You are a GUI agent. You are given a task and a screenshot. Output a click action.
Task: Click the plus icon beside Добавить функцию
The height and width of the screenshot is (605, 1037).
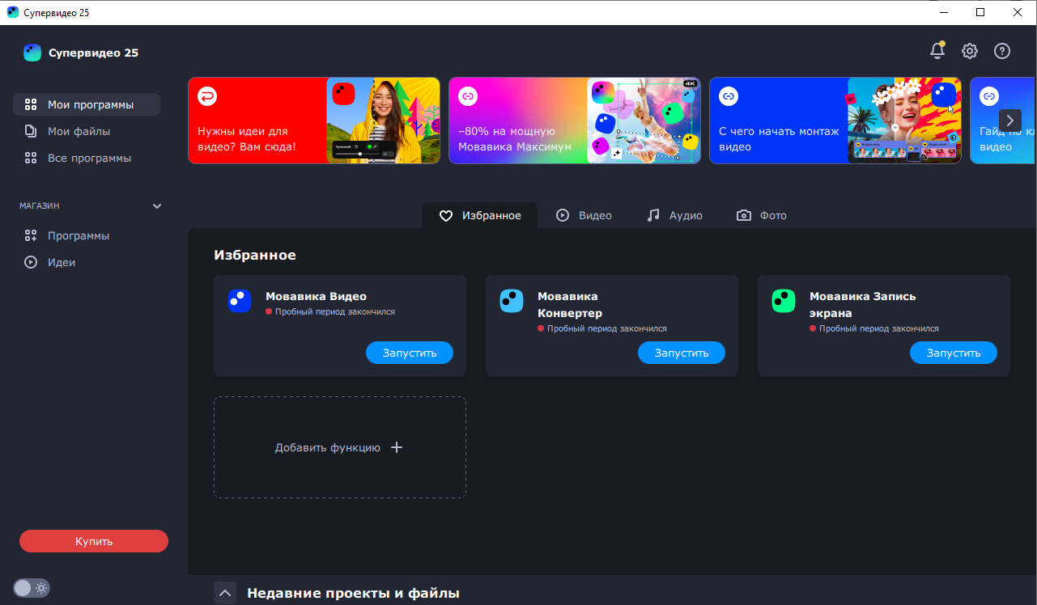point(397,447)
